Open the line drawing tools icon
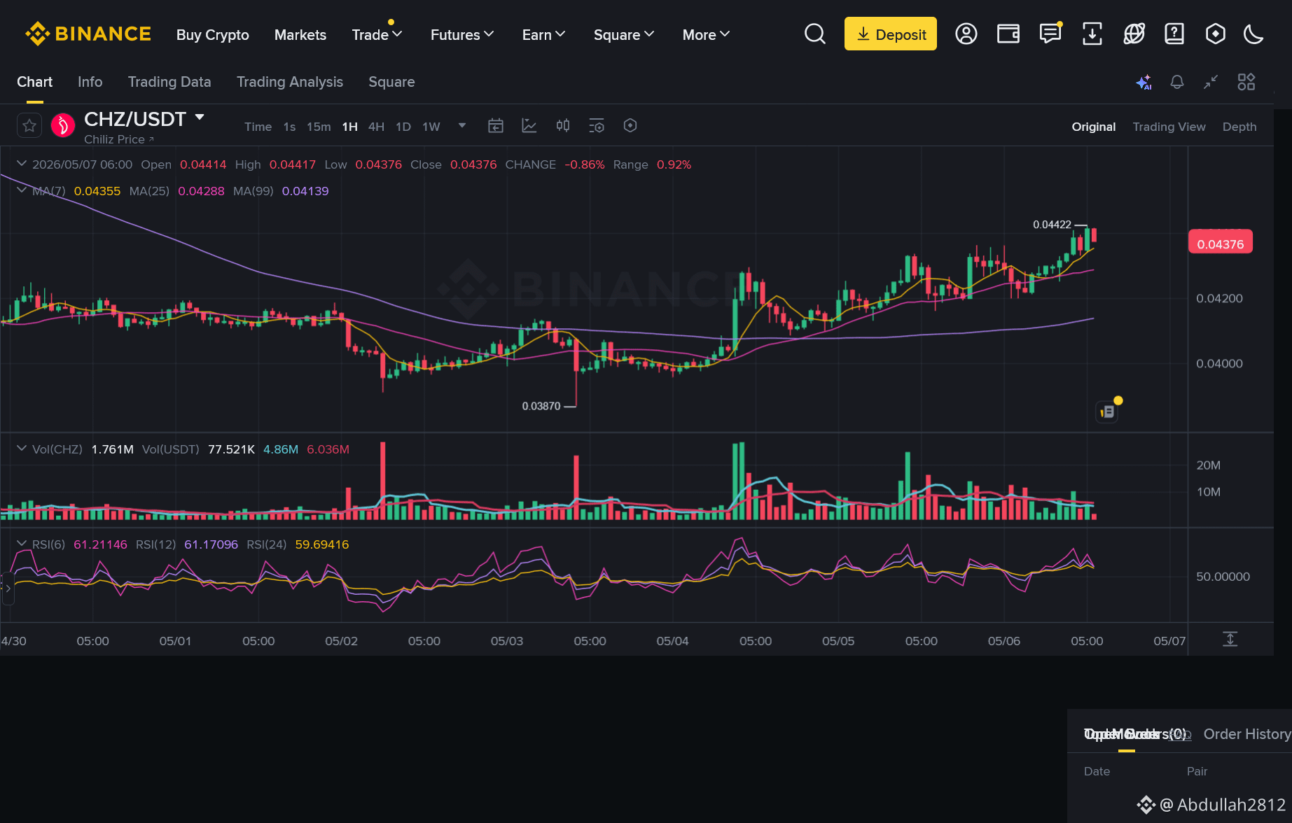This screenshot has height=823, width=1292. (529, 126)
